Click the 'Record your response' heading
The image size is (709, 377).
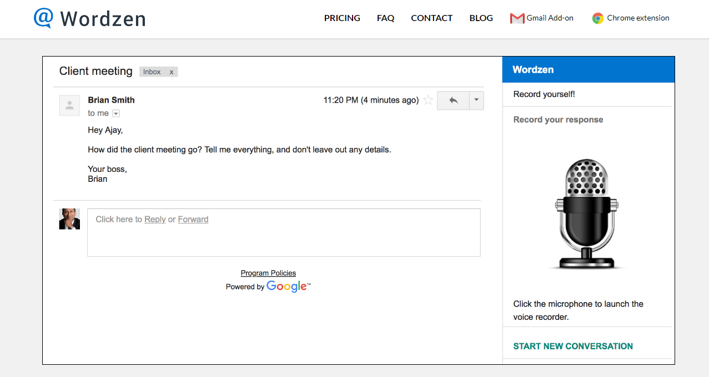point(558,120)
